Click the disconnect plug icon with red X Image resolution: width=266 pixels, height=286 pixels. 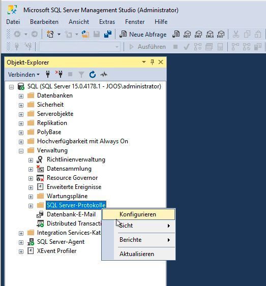[59, 74]
